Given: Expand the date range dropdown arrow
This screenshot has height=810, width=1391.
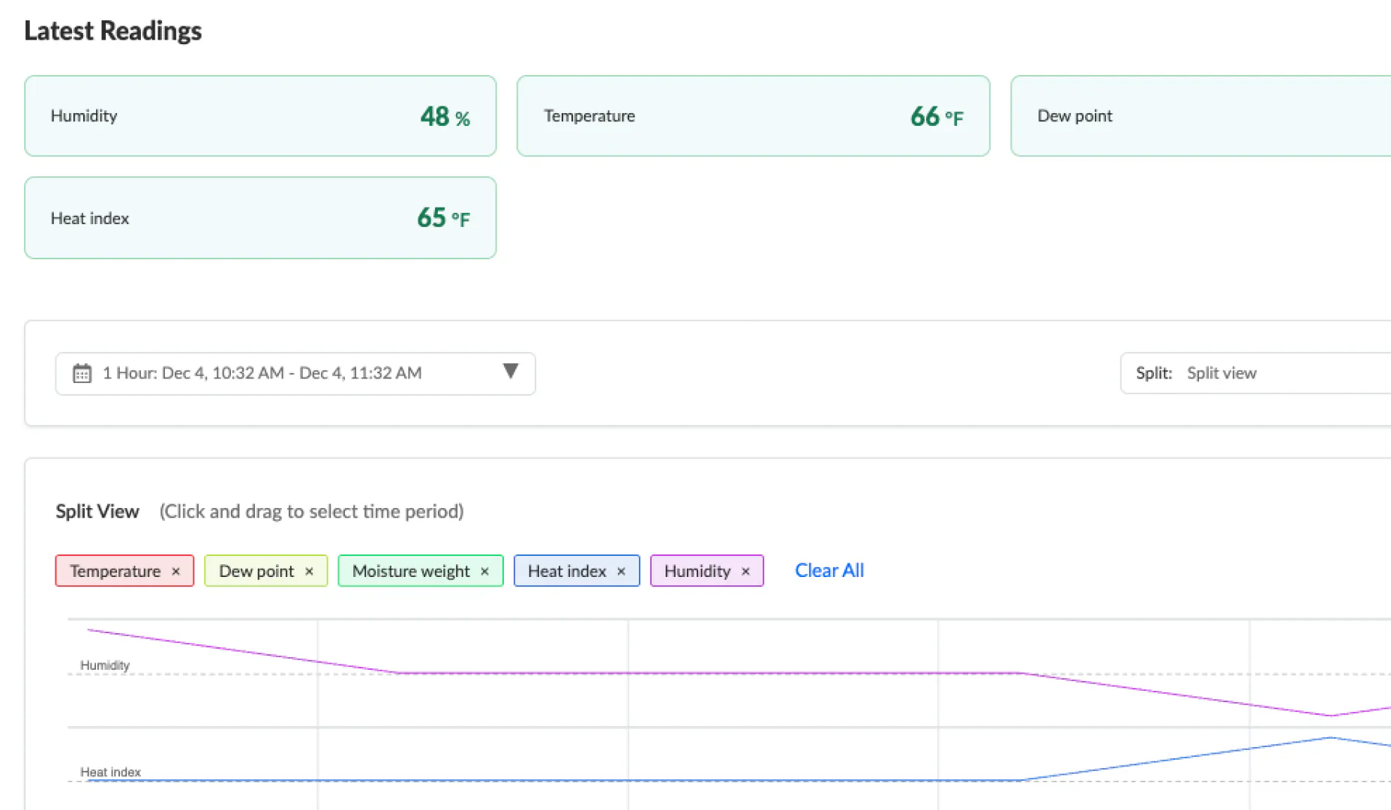Looking at the screenshot, I should coord(510,372).
